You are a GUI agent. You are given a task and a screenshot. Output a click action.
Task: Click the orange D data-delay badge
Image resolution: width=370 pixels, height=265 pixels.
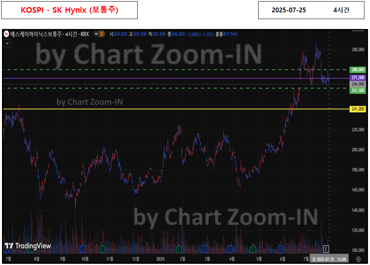pyautogui.click(x=102, y=34)
